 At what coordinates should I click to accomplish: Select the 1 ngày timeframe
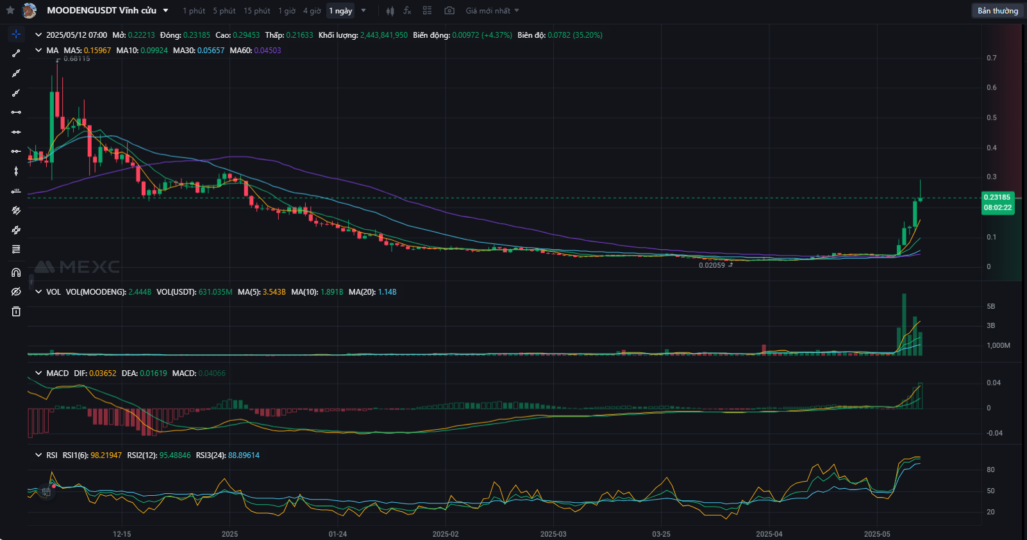340,11
